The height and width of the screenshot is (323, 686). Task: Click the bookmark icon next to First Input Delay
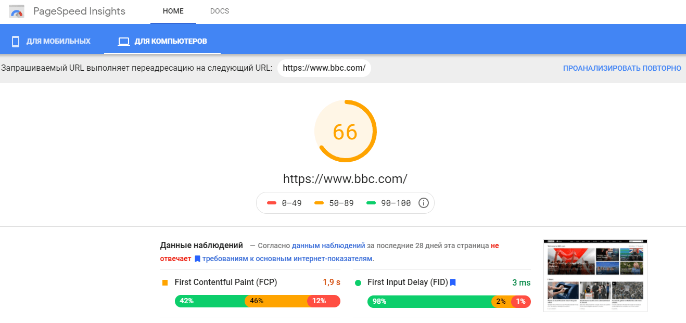[x=453, y=282]
